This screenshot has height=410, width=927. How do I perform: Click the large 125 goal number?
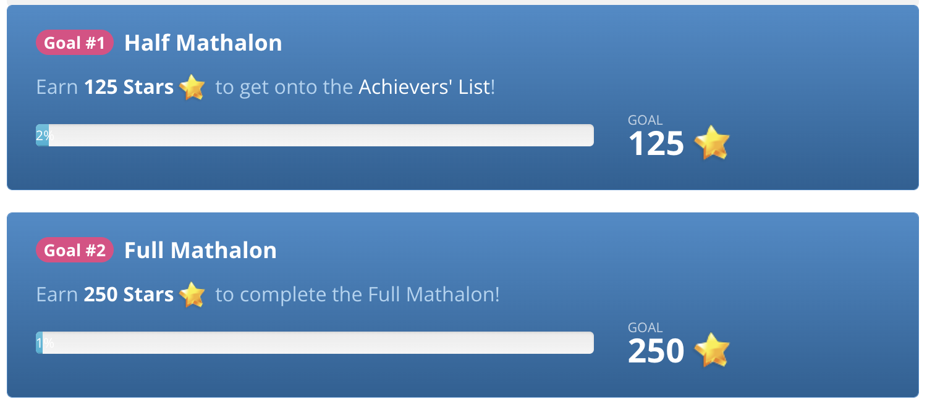pyautogui.click(x=656, y=144)
